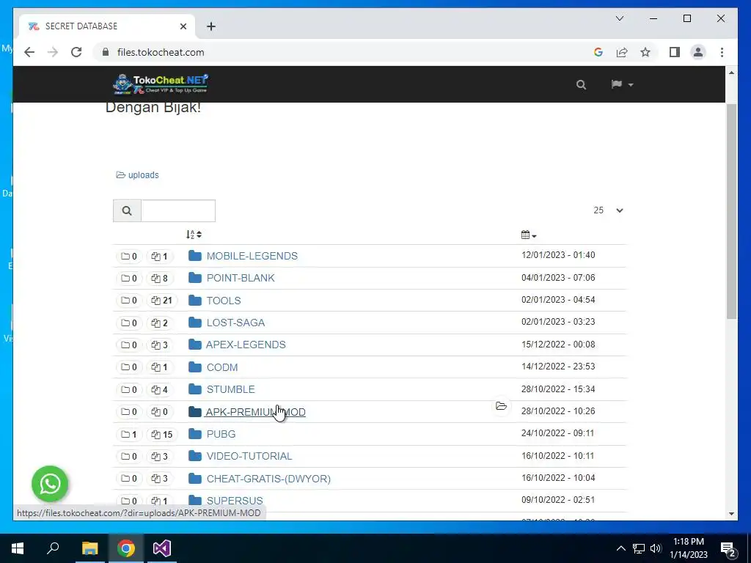Open Windows taskbar search
The image size is (751, 563).
53,548
